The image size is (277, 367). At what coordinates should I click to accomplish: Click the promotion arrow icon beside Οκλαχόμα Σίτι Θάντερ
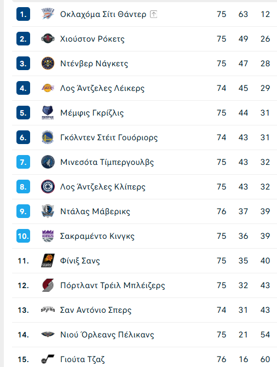(153, 14)
